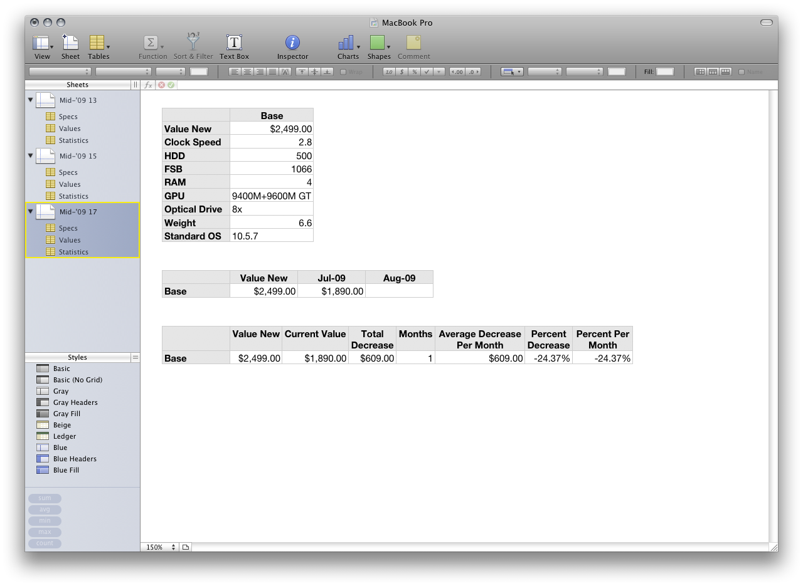Apply percentage format button

(414, 72)
